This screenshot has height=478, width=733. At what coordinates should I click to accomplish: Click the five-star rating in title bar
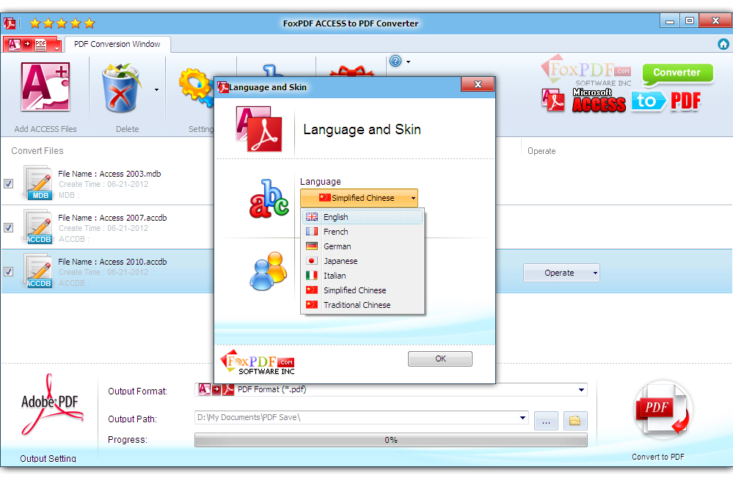[62, 23]
